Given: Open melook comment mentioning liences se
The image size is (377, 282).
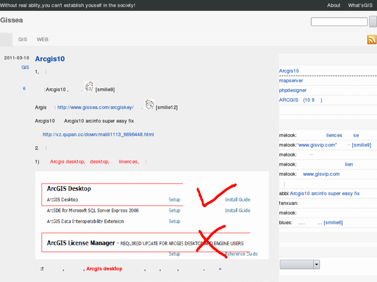Looking at the screenshot, I should coord(343,136).
